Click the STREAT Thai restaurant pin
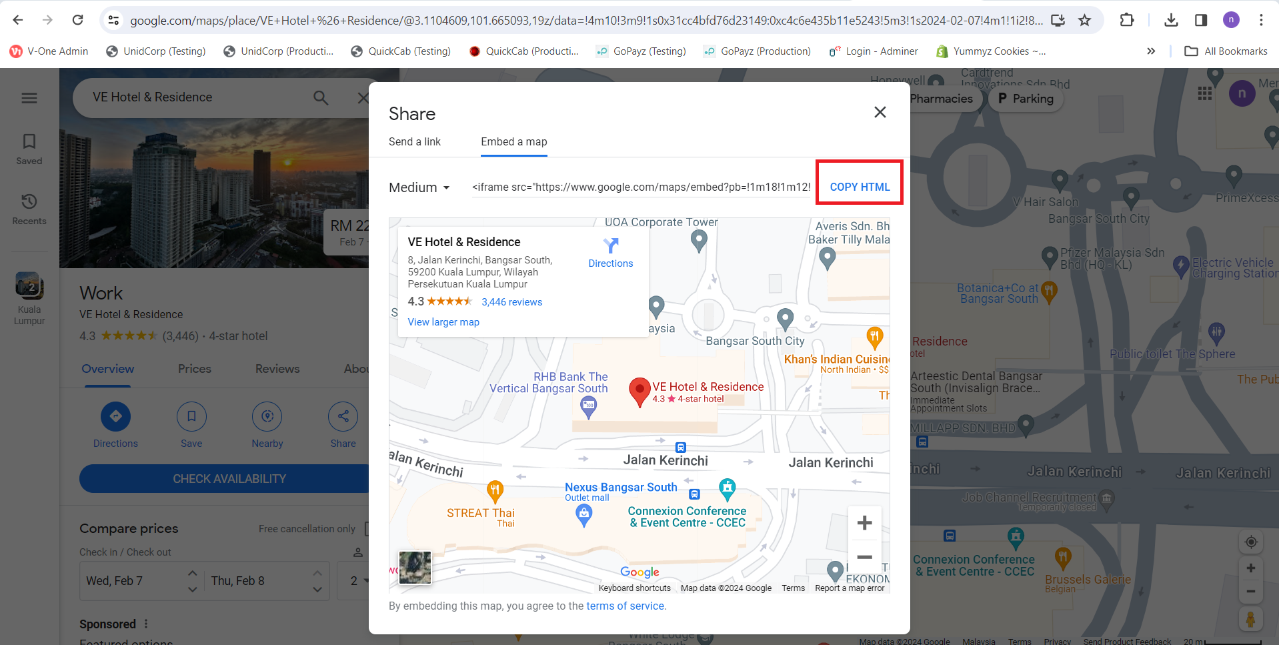This screenshot has height=645, width=1279. pos(495,492)
